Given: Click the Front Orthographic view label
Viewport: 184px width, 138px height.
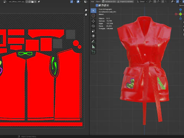Looking at the screenshot, I should 105,9.
